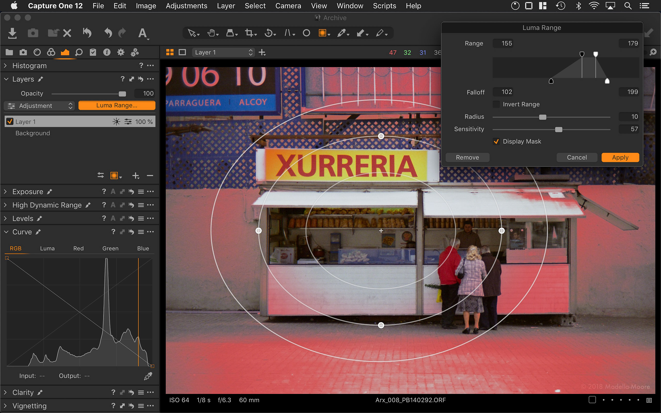Open the Layer menu
This screenshot has width=661, height=413.
(x=226, y=6)
